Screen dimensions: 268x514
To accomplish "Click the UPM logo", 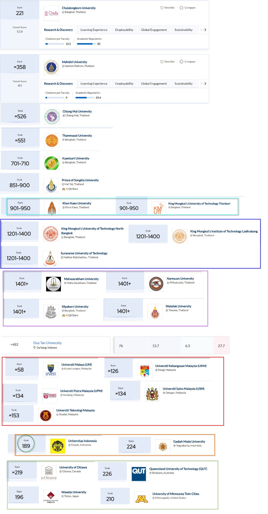I will [x=50, y=396].
